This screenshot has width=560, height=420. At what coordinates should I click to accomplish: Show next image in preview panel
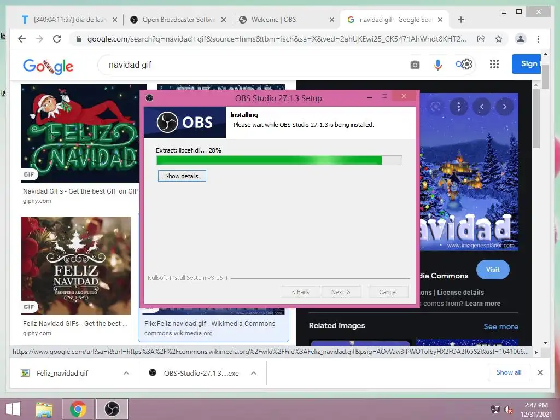point(504,107)
